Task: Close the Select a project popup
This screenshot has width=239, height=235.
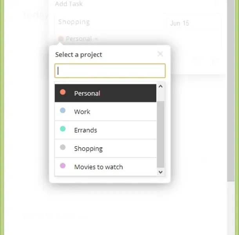Action: (x=160, y=54)
